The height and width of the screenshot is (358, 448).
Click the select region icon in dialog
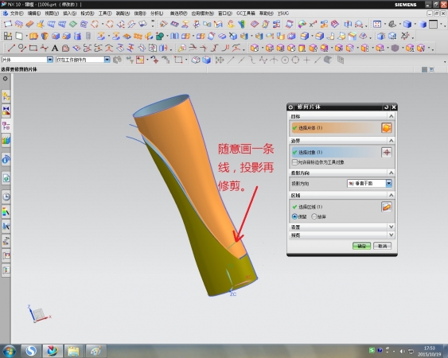click(386, 207)
